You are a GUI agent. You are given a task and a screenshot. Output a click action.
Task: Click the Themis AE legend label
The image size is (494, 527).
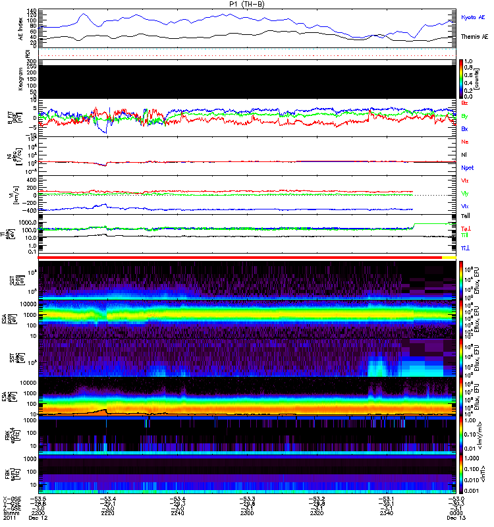(x=474, y=37)
